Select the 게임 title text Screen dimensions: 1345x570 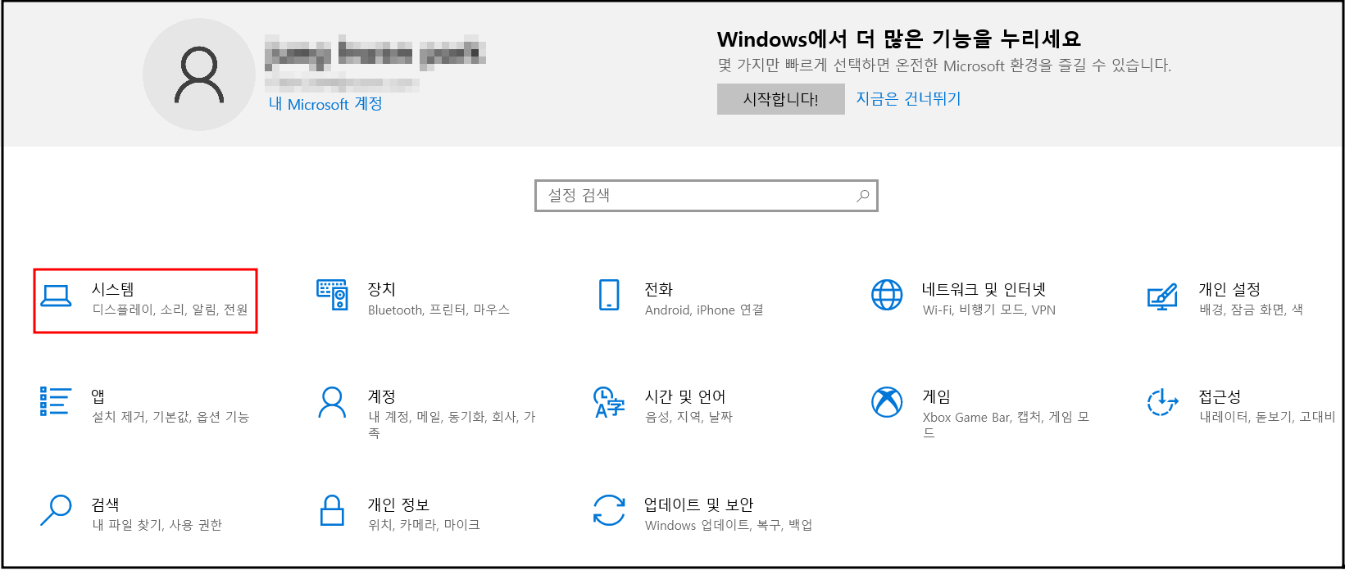pos(936,396)
